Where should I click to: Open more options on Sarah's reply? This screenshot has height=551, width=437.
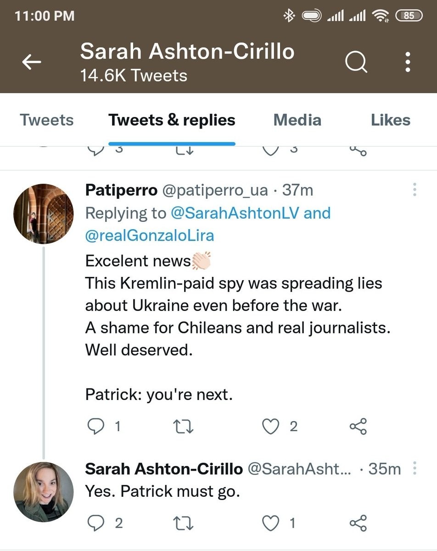(x=415, y=468)
